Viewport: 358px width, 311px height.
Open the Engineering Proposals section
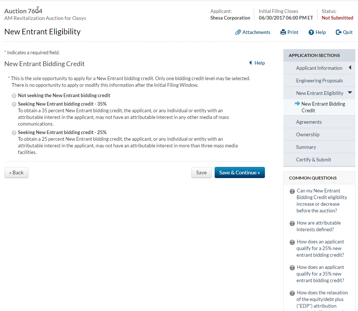[319, 81]
